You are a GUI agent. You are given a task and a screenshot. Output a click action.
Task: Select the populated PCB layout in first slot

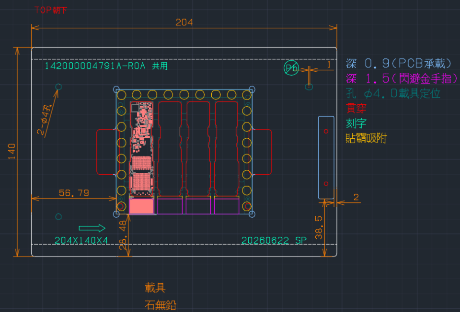tap(142, 148)
